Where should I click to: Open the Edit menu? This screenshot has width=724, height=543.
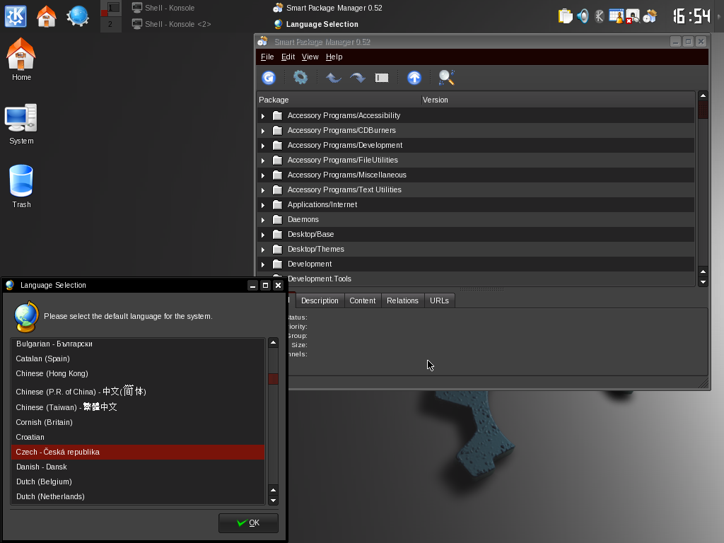pyautogui.click(x=288, y=57)
